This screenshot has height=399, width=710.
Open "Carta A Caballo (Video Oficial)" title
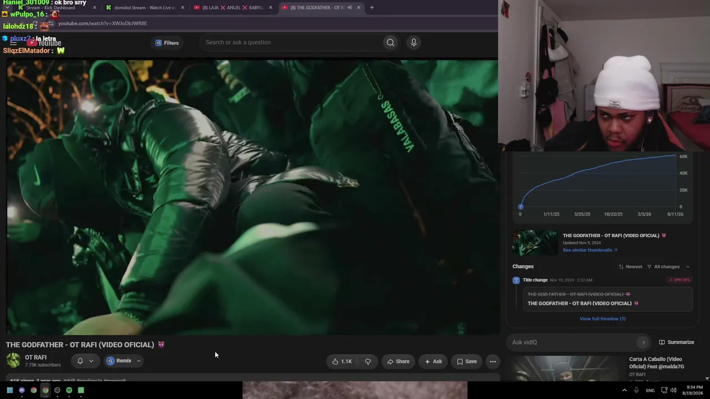click(657, 362)
